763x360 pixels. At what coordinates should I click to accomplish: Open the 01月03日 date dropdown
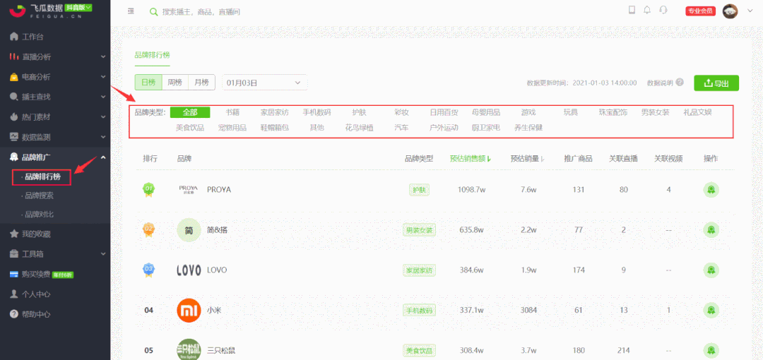(265, 83)
